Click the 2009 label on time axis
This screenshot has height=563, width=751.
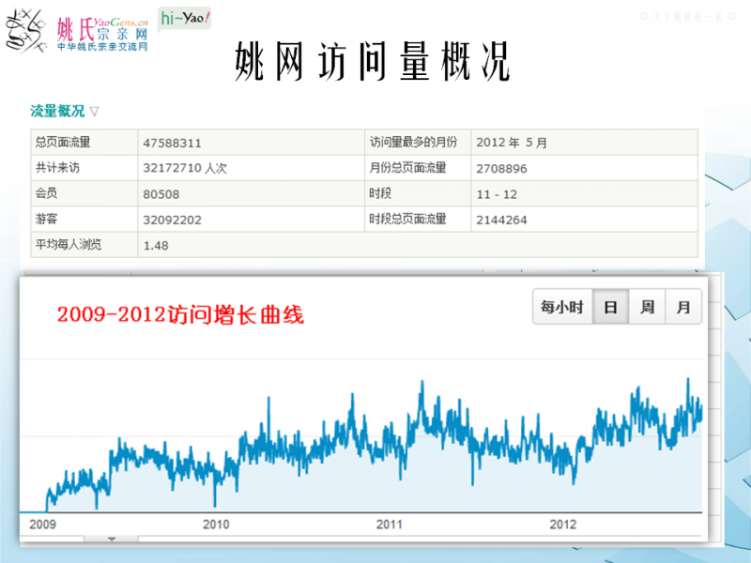tap(41, 524)
